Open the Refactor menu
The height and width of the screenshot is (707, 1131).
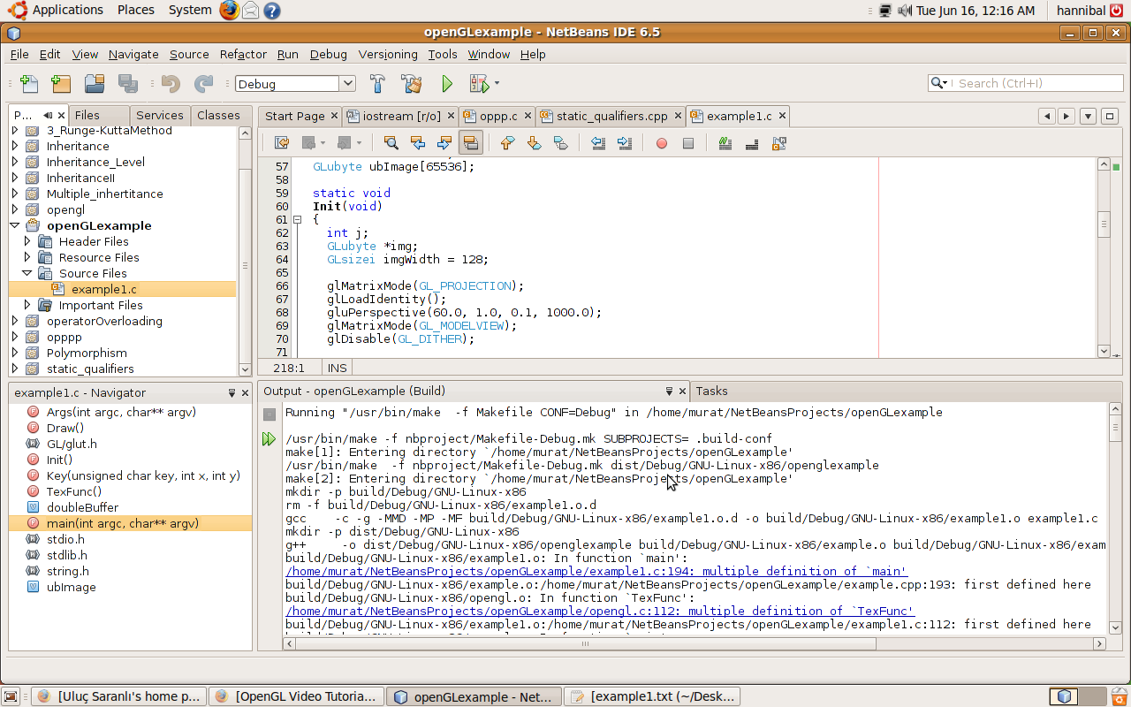(x=242, y=54)
